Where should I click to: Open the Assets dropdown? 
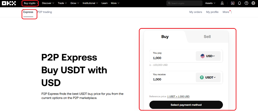tap(210, 3)
